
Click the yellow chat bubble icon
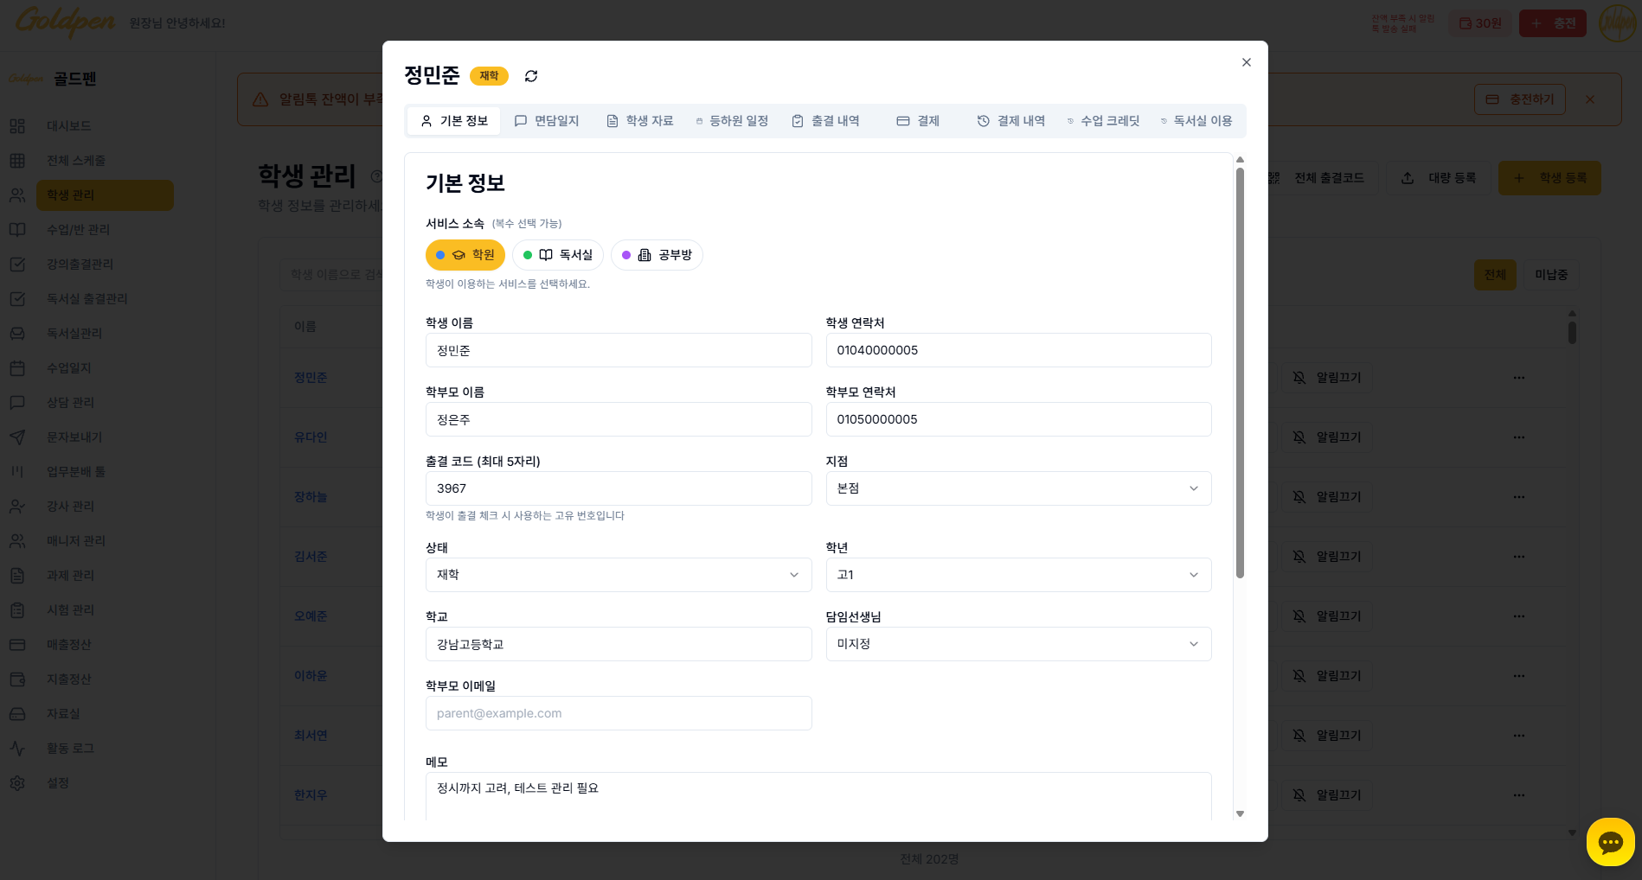(x=1610, y=842)
